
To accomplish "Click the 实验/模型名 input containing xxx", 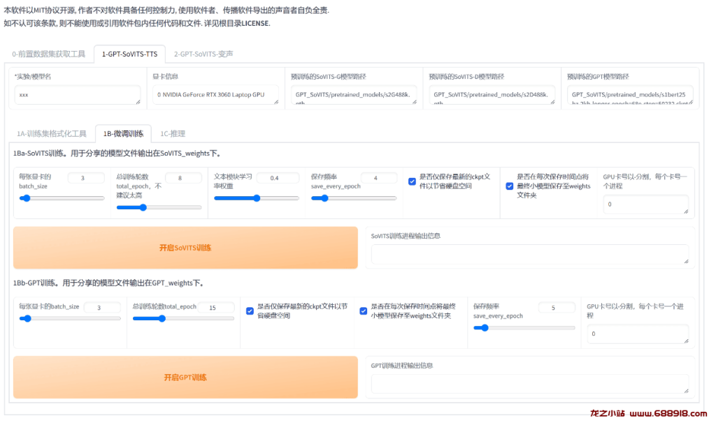I will click(77, 95).
